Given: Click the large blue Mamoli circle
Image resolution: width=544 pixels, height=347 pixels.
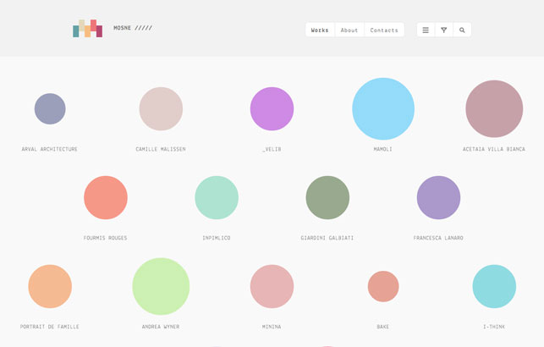Looking at the screenshot, I should pyautogui.click(x=383, y=108).
